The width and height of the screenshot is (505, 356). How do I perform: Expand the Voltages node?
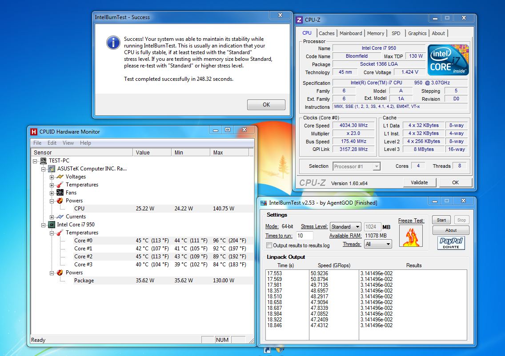point(52,177)
